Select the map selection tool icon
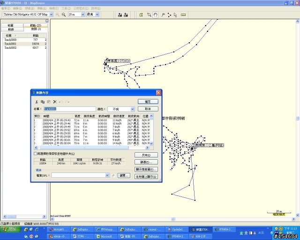300x240 pixels. (141, 15)
